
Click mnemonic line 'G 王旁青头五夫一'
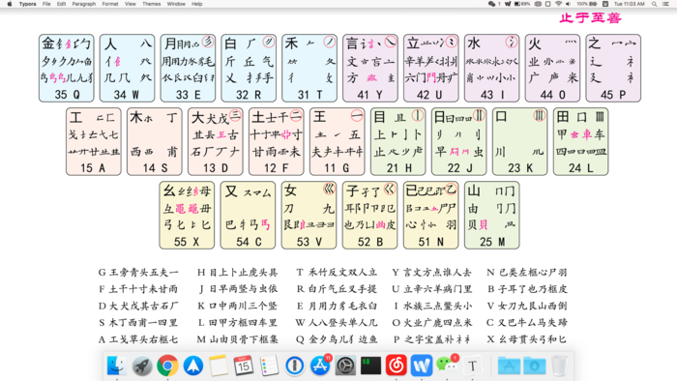[138, 273]
